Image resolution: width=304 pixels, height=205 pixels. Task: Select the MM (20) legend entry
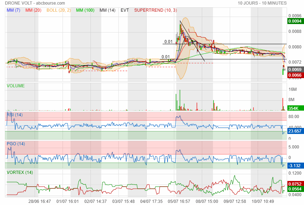pyautogui.click(x=33, y=10)
